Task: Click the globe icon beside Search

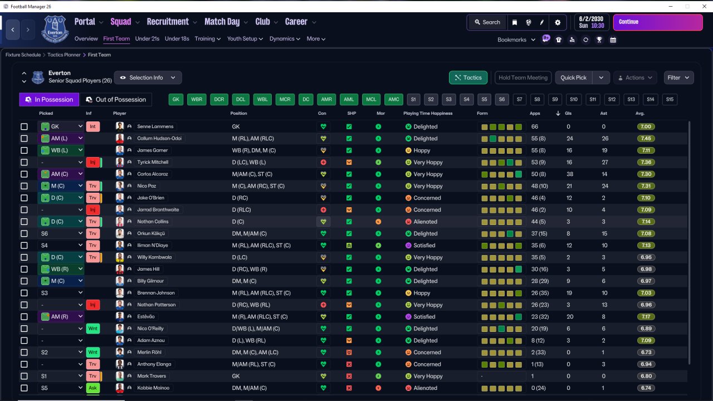Action: tap(528, 22)
